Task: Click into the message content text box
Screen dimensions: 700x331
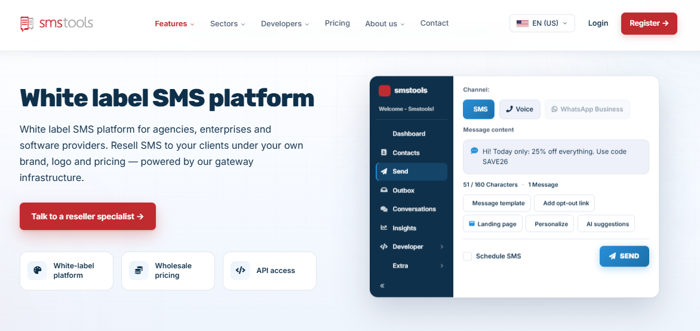Action: click(x=556, y=157)
